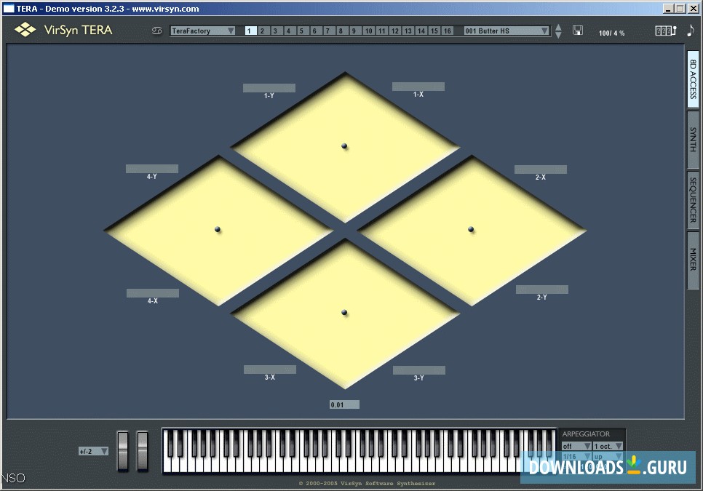Click the 1-X parameter assignment field
Screen dimensions: 703x491
coord(418,87)
